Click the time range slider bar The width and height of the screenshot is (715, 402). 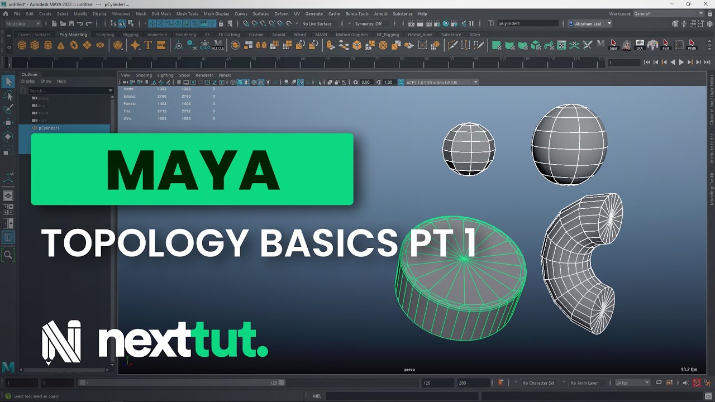(182, 382)
